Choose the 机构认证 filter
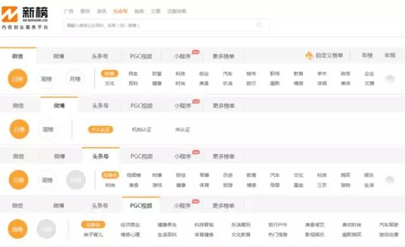 point(142,129)
